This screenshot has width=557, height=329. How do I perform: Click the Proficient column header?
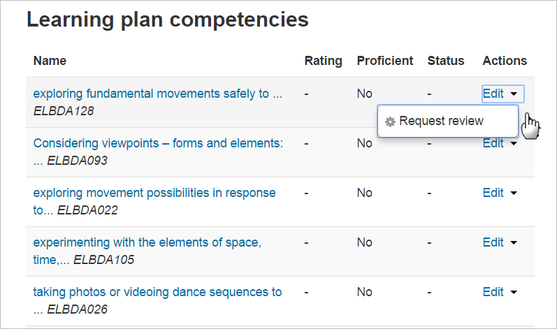pos(385,61)
